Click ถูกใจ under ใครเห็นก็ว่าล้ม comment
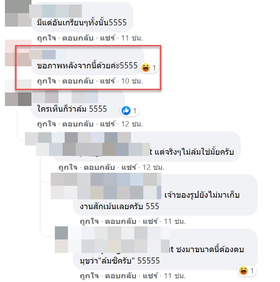This screenshot has height=282, width=280. coord(46,124)
